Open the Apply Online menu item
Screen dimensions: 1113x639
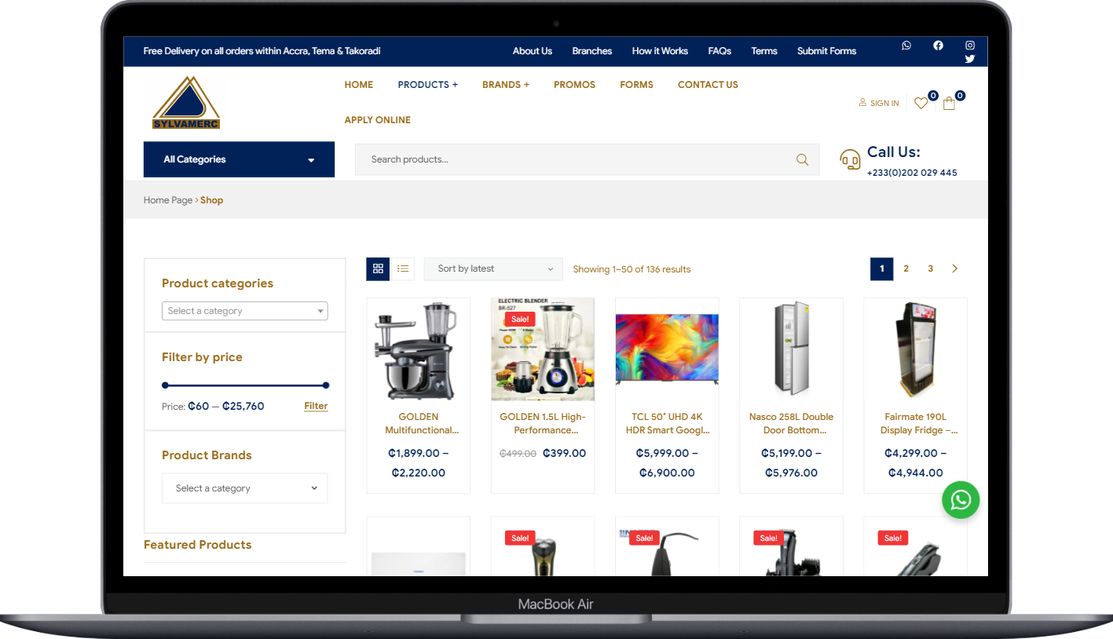coord(378,120)
